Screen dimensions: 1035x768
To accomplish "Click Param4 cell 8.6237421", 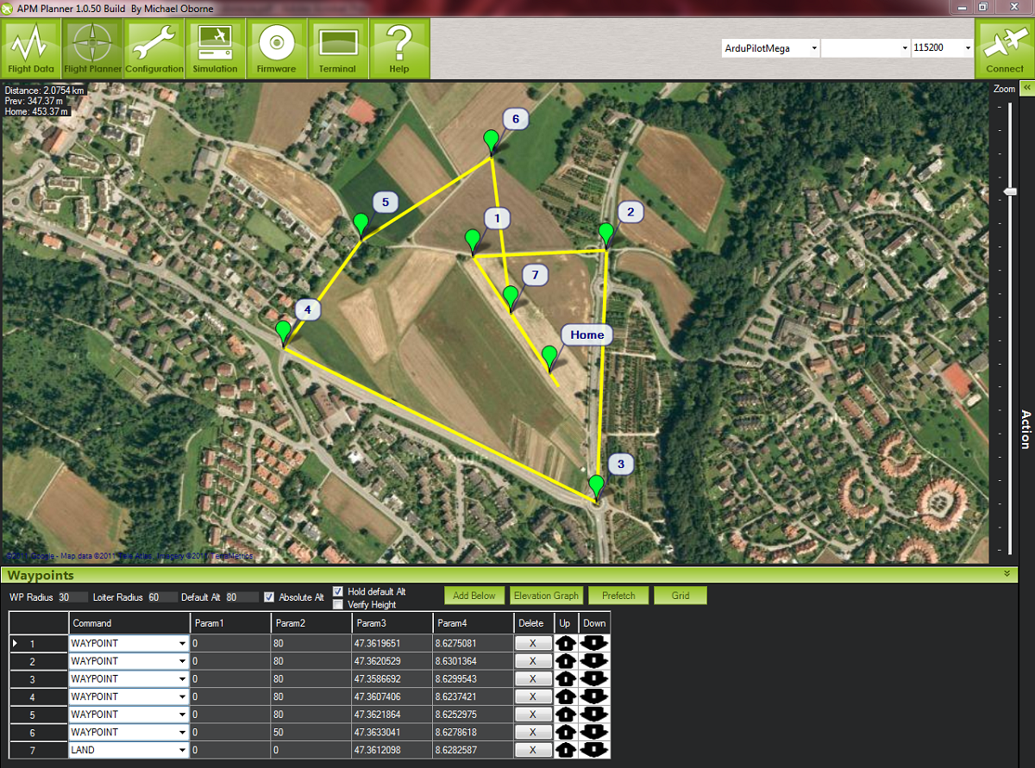I will (473, 696).
